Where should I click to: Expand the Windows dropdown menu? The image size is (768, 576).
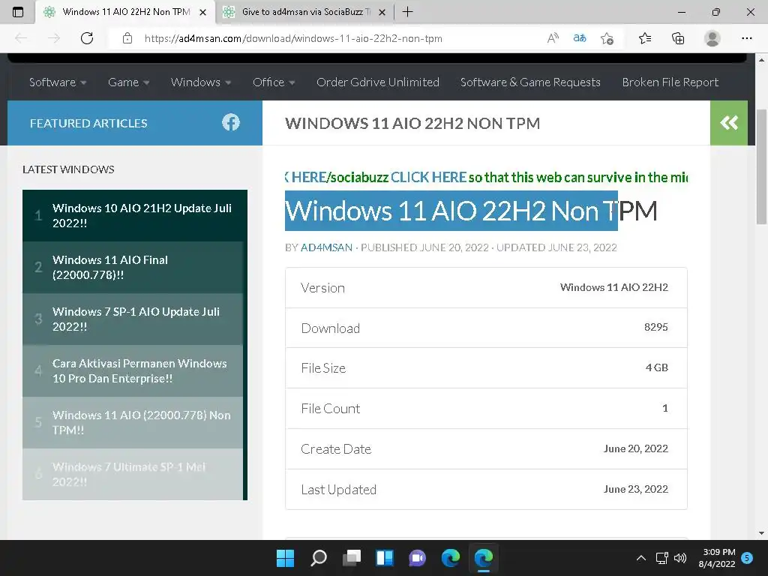tap(201, 82)
